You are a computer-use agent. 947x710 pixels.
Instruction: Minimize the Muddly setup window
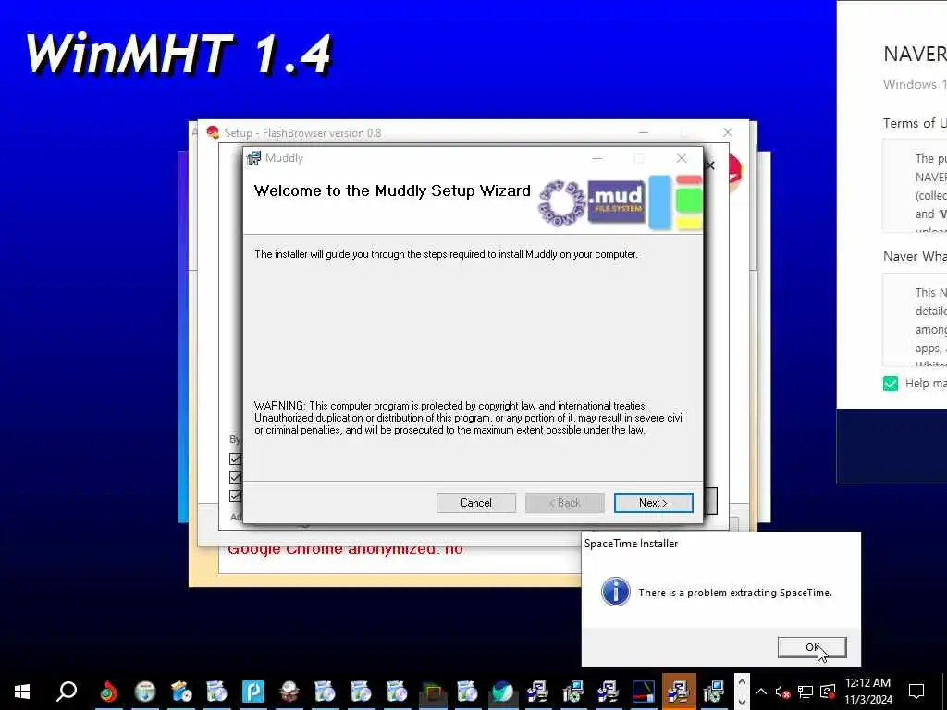point(597,158)
